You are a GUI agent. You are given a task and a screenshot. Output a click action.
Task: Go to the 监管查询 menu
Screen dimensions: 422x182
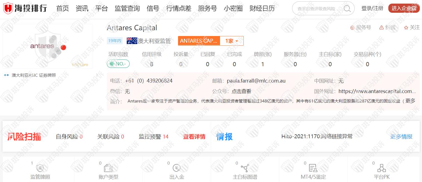pyautogui.click(x=127, y=8)
